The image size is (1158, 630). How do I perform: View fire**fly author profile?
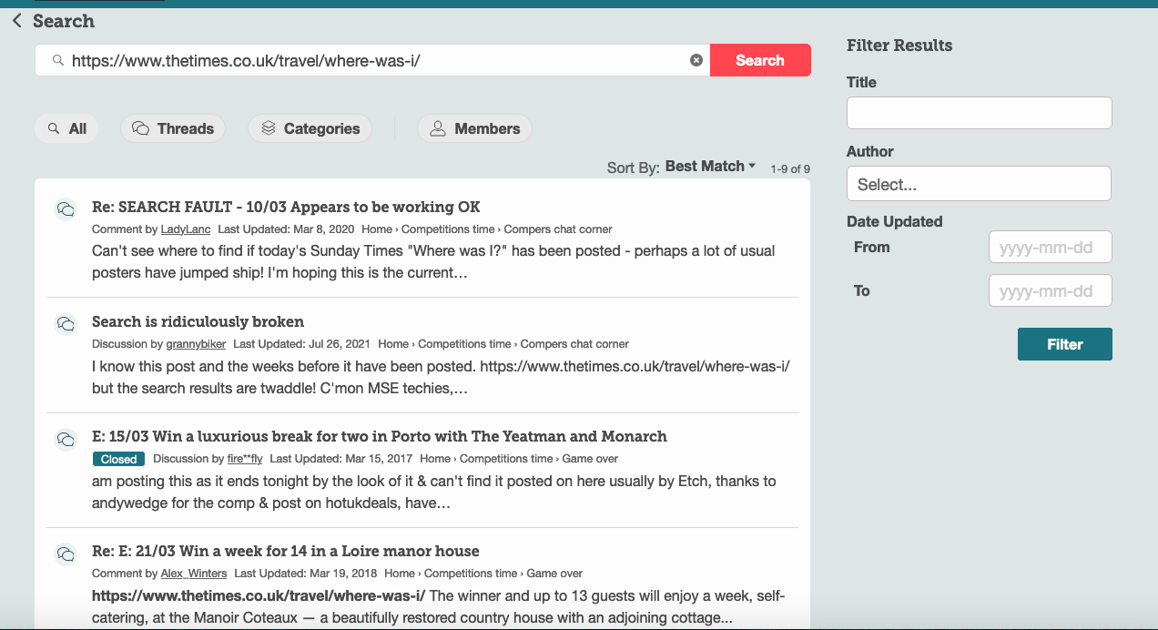pyautogui.click(x=245, y=459)
